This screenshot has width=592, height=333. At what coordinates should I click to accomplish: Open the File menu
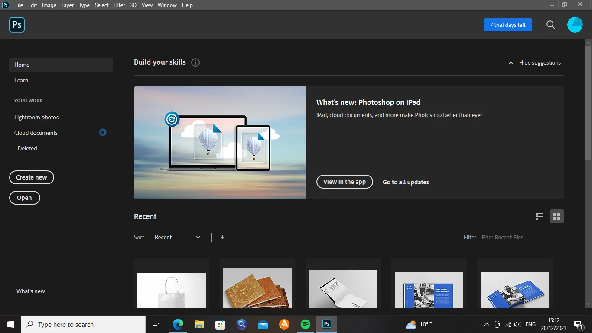click(19, 5)
